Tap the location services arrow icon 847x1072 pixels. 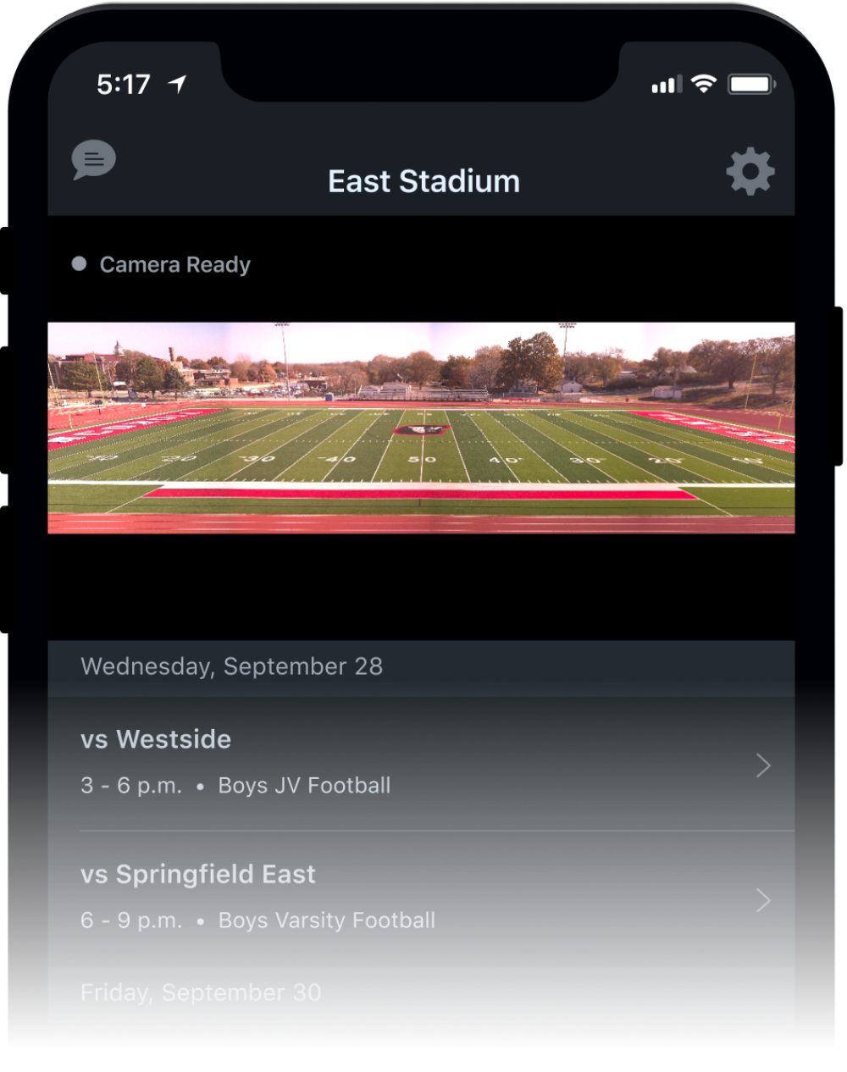(175, 82)
